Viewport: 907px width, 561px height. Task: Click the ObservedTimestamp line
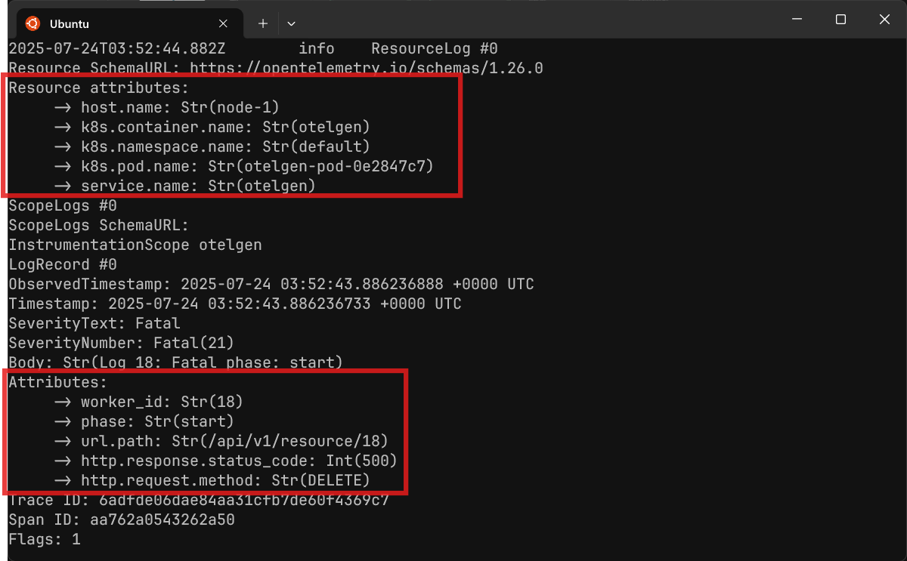click(271, 284)
